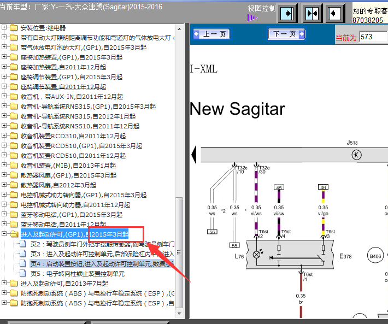Image resolution: width=388 pixels, height=324 pixels.
Task: Expand 收音机装置,(MIB),自2013年1月起 node
Action: point(4,164)
